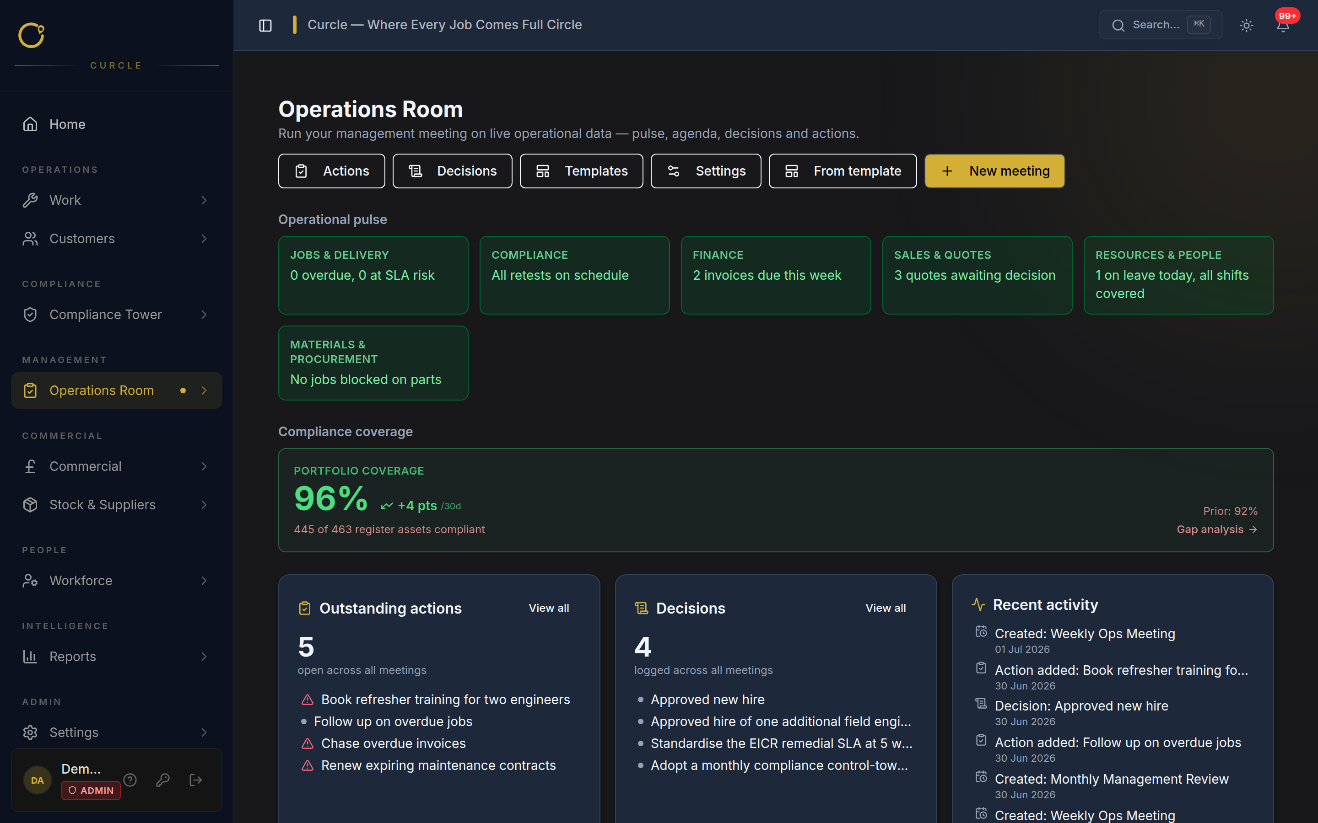Expand the Reports menu chevron

[204, 657]
